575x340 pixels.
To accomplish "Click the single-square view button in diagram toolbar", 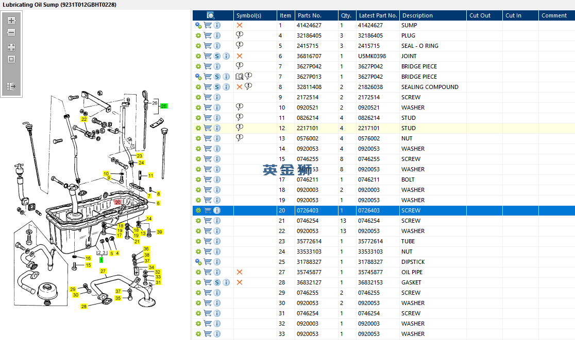I will pyautogui.click(x=11, y=59).
